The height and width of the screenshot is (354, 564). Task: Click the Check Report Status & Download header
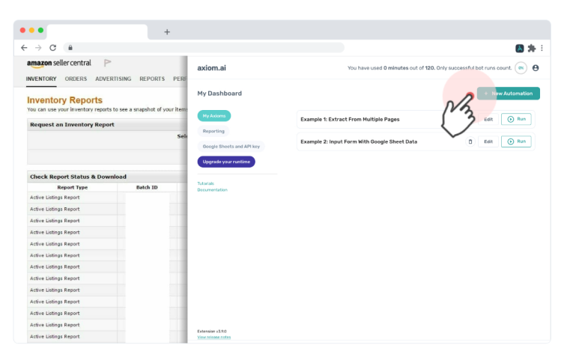[78, 177]
